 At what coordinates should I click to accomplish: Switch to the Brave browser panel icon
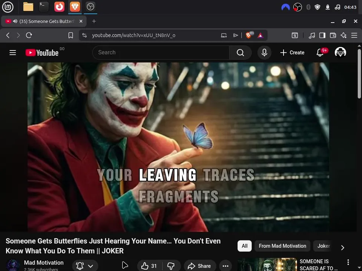click(75, 7)
